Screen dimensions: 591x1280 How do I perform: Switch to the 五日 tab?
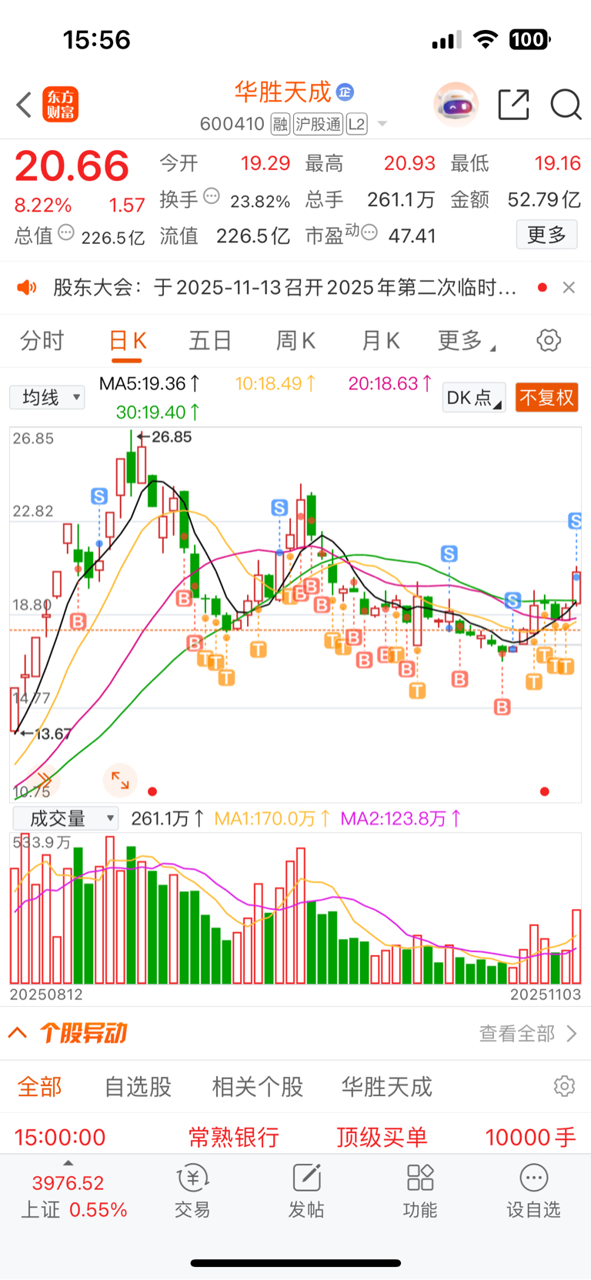(x=210, y=340)
